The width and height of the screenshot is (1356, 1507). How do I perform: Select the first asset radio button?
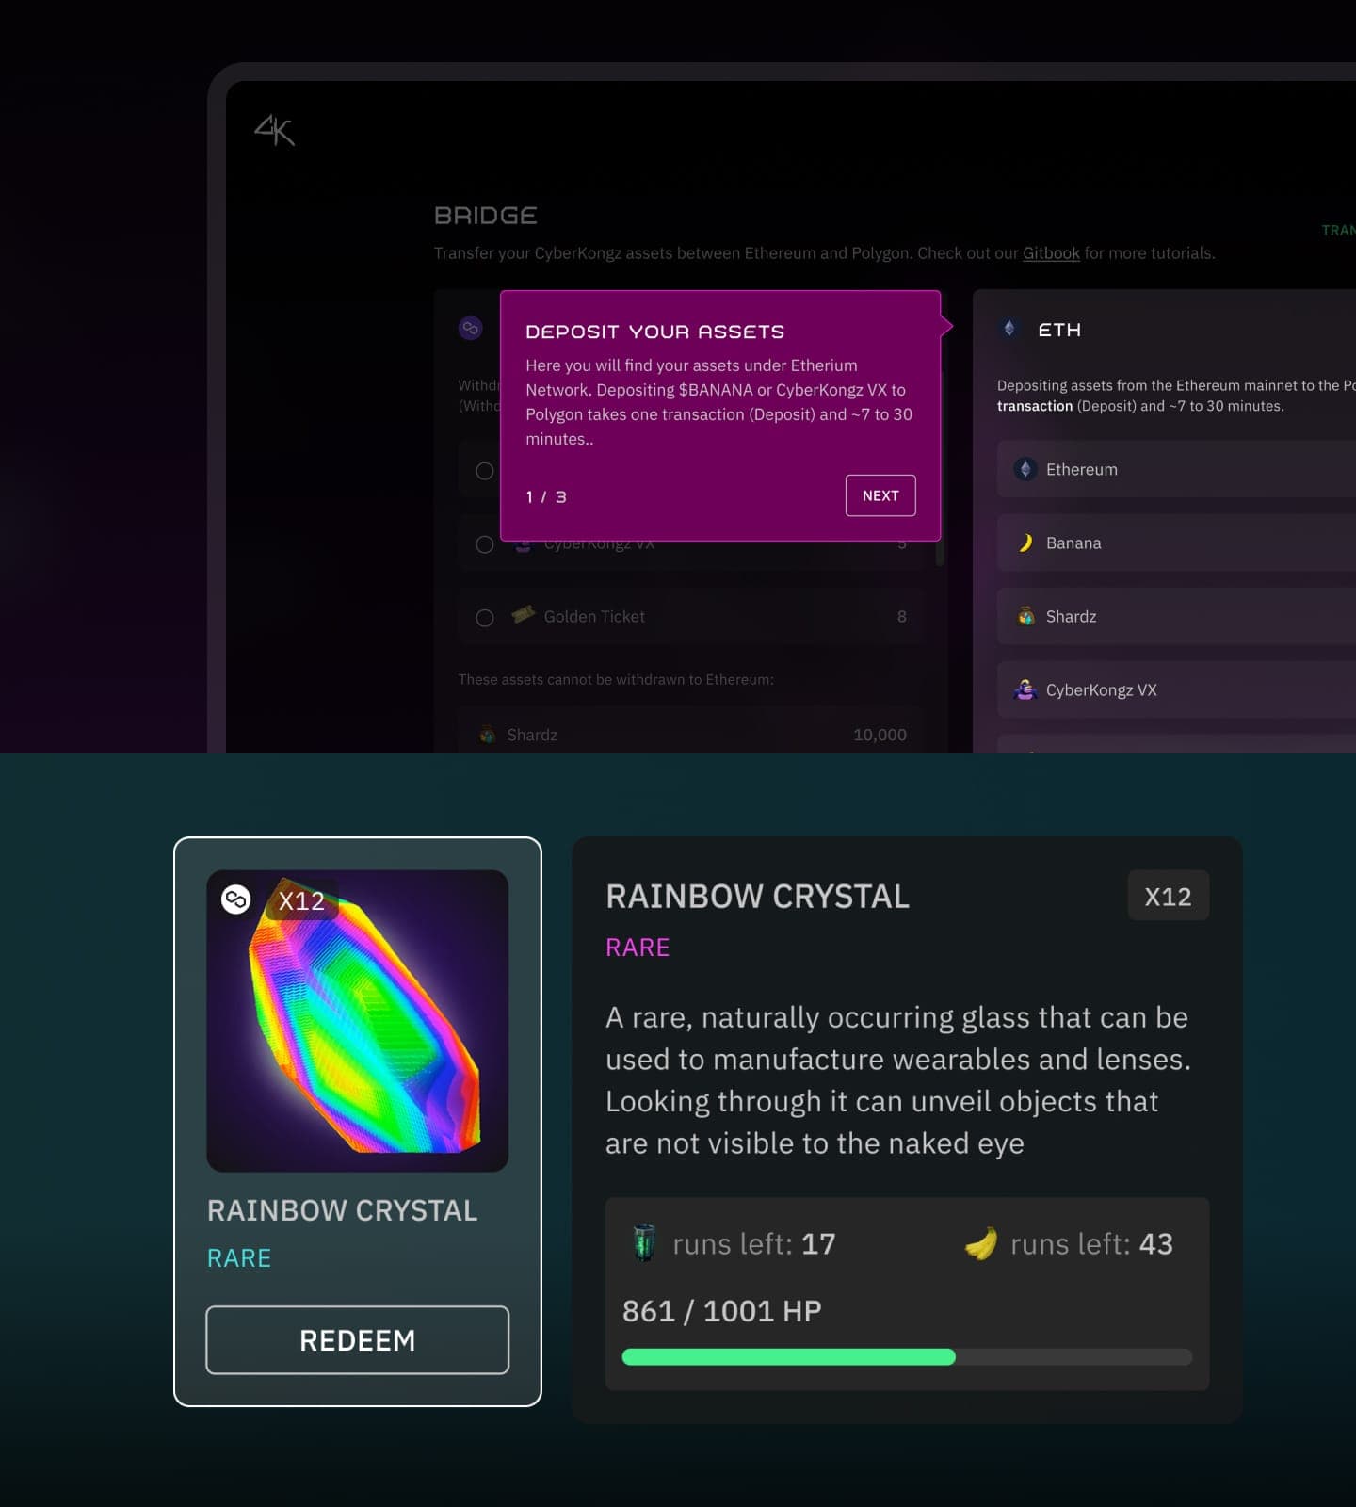(485, 471)
